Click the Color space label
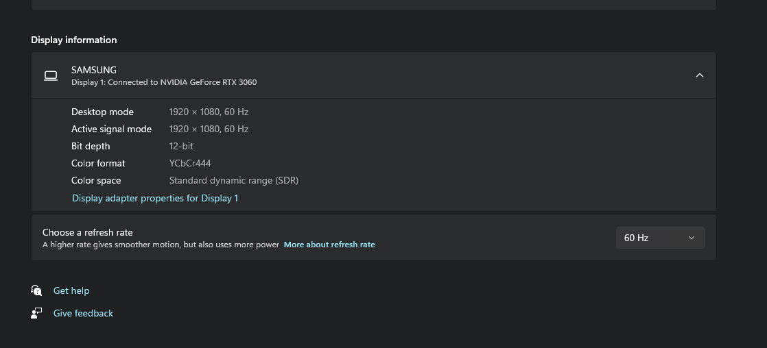 pos(96,180)
